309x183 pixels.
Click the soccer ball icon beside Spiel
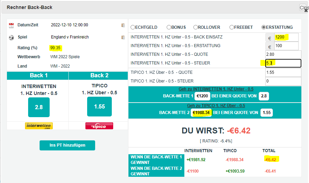(x=11, y=37)
